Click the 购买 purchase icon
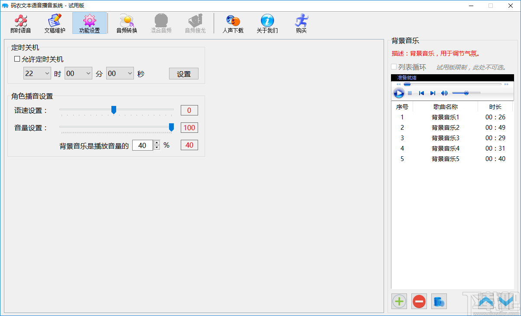Viewport: 521px width, 316px height. pos(301,23)
